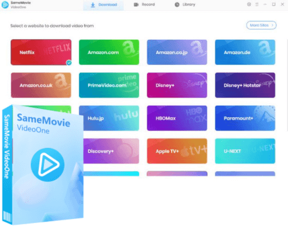Select the Netflix website card
This screenshot has width=288, height=250.
point(41,52)
